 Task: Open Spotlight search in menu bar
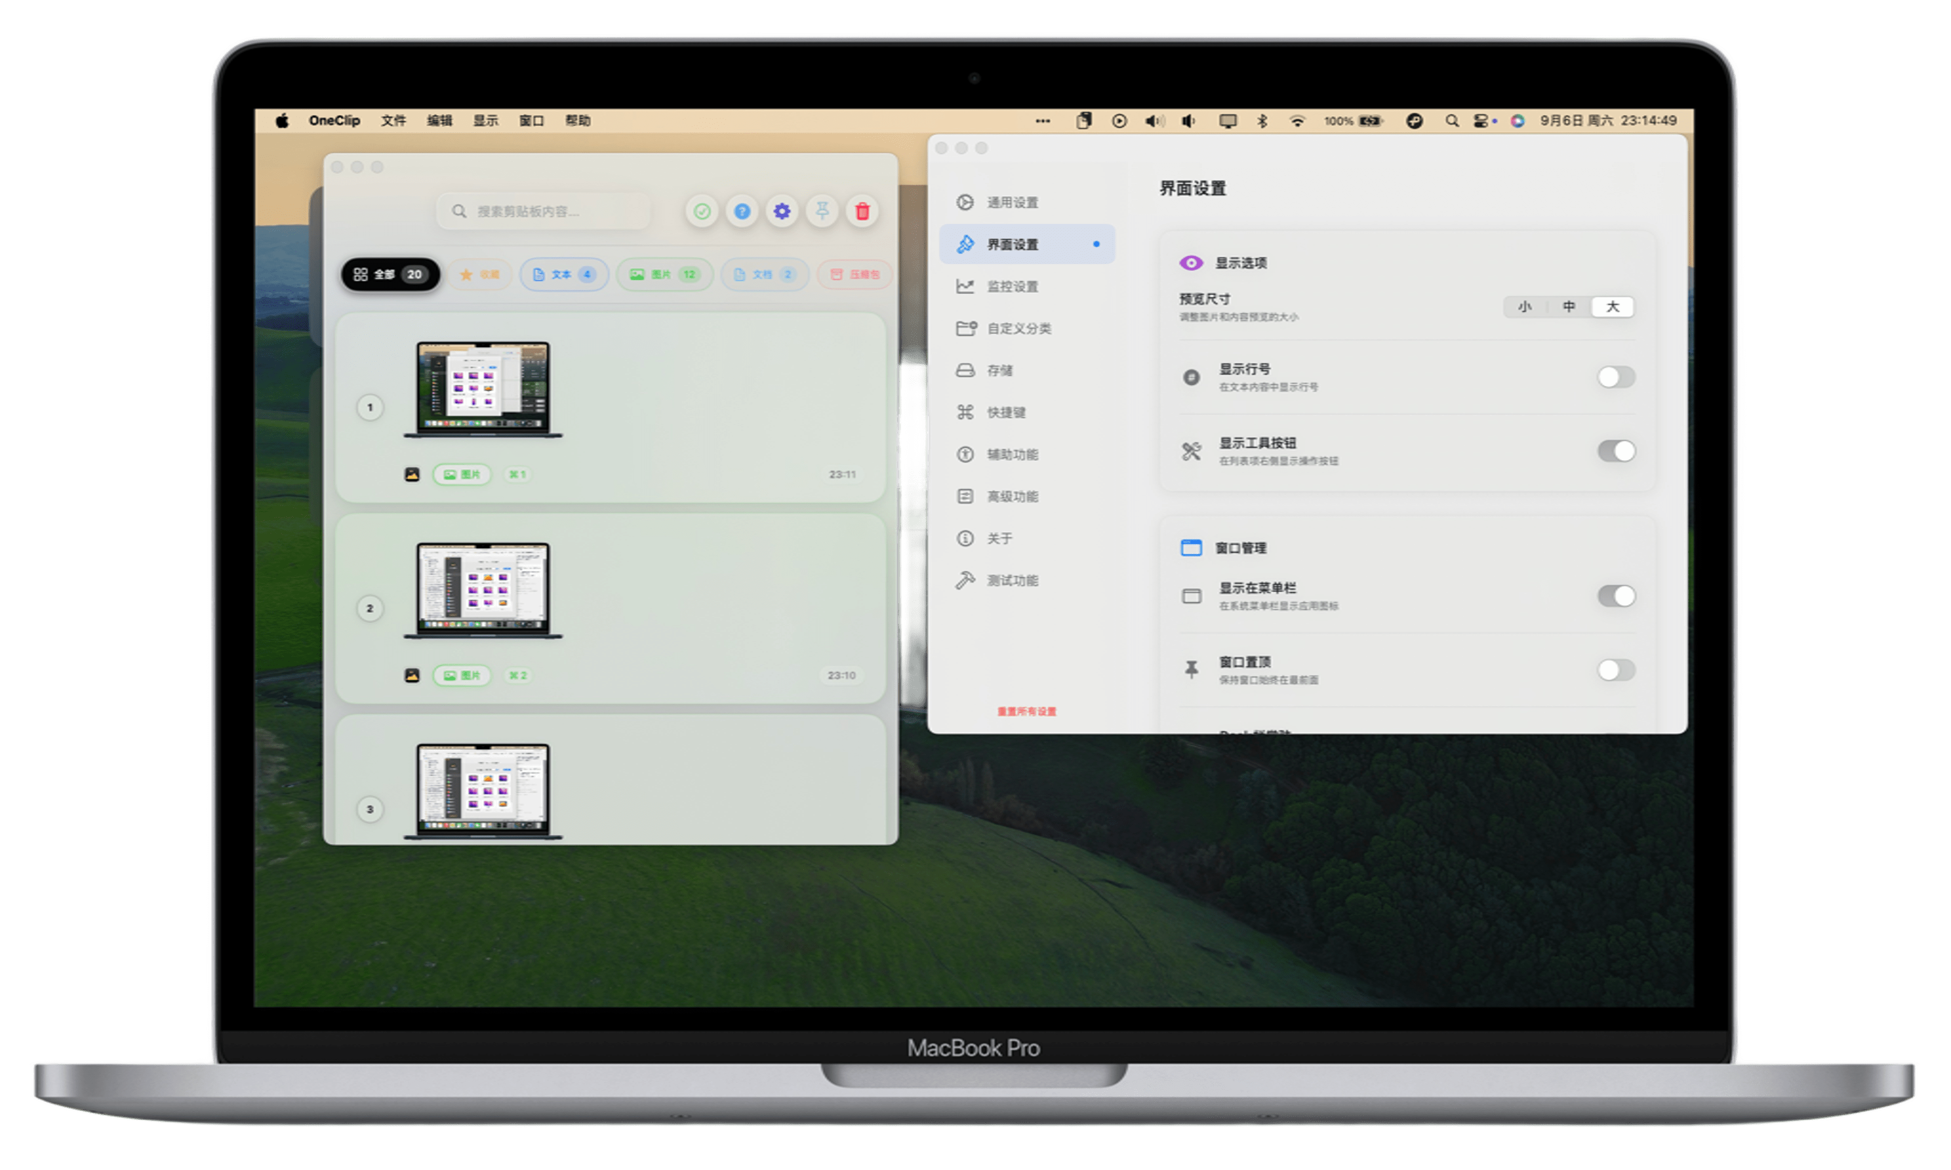[1451, 120]
